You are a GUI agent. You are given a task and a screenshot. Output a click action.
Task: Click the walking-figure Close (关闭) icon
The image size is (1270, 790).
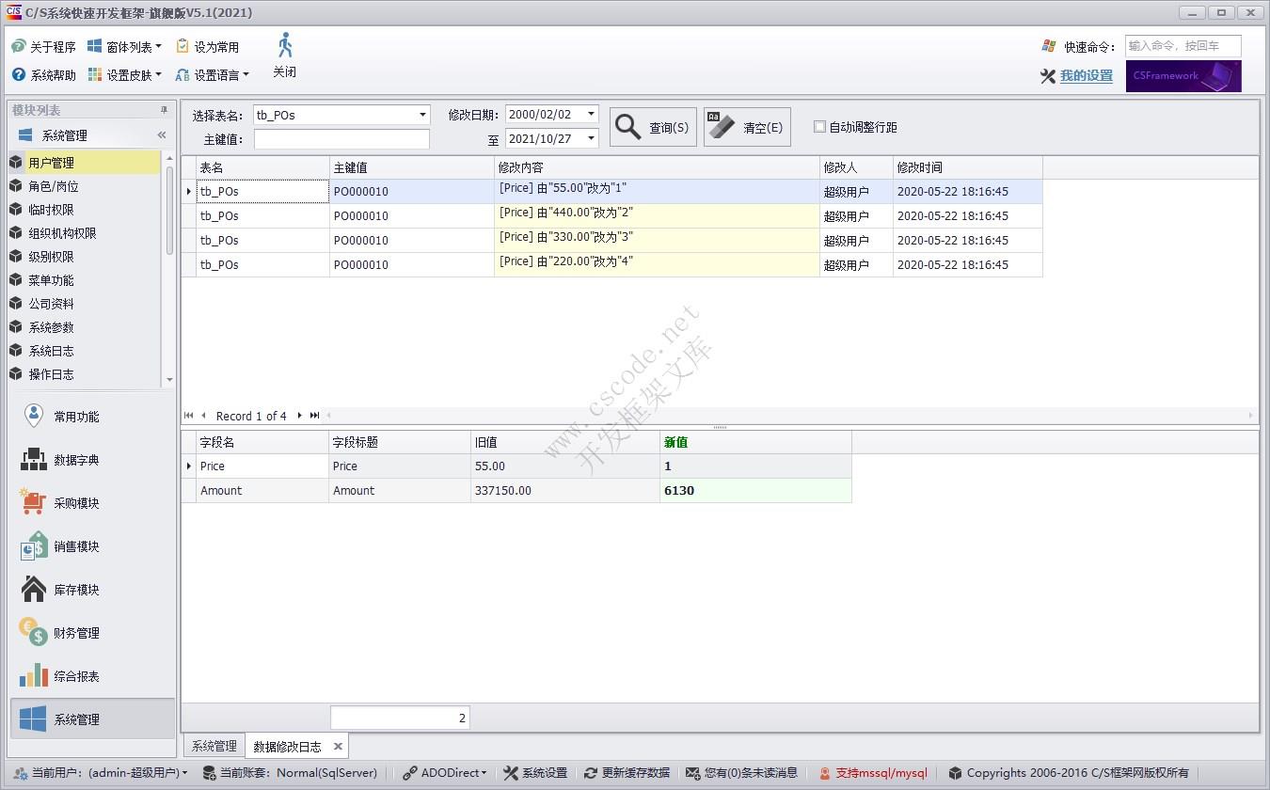coord(285,47)
